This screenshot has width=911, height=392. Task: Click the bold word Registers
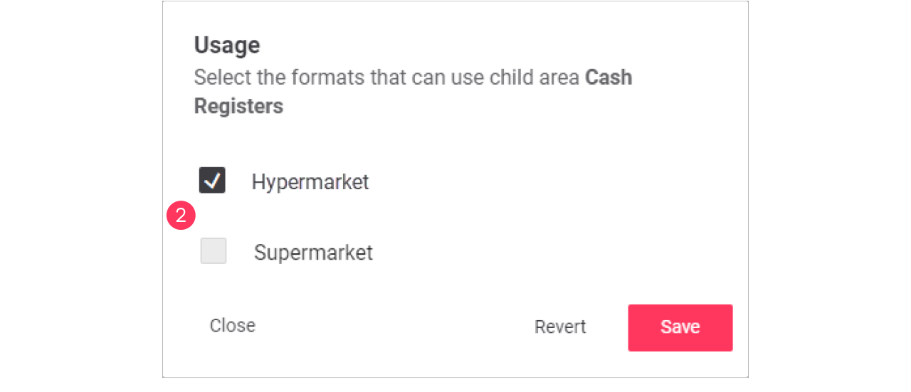click(238, 106)
